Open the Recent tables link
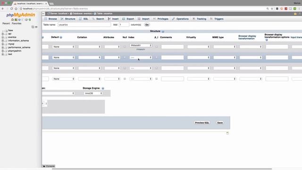Viewport: 302px width, 170px height. (6, 24)
